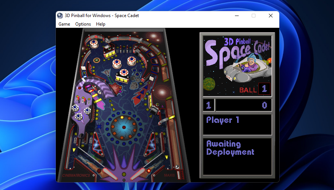
Task: Click the "Awaiting Deployment" message
Action: [230, 148]
